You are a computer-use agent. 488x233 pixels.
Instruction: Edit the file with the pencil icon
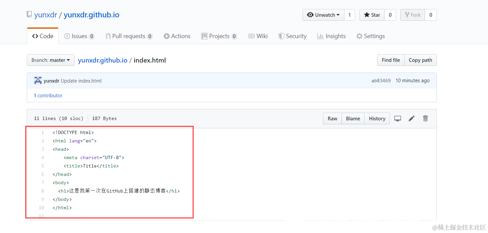click(x=412, y=118)
